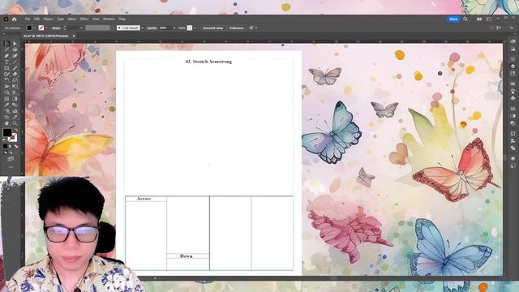Select the Direct Selection tool

[x=15, y=43]
